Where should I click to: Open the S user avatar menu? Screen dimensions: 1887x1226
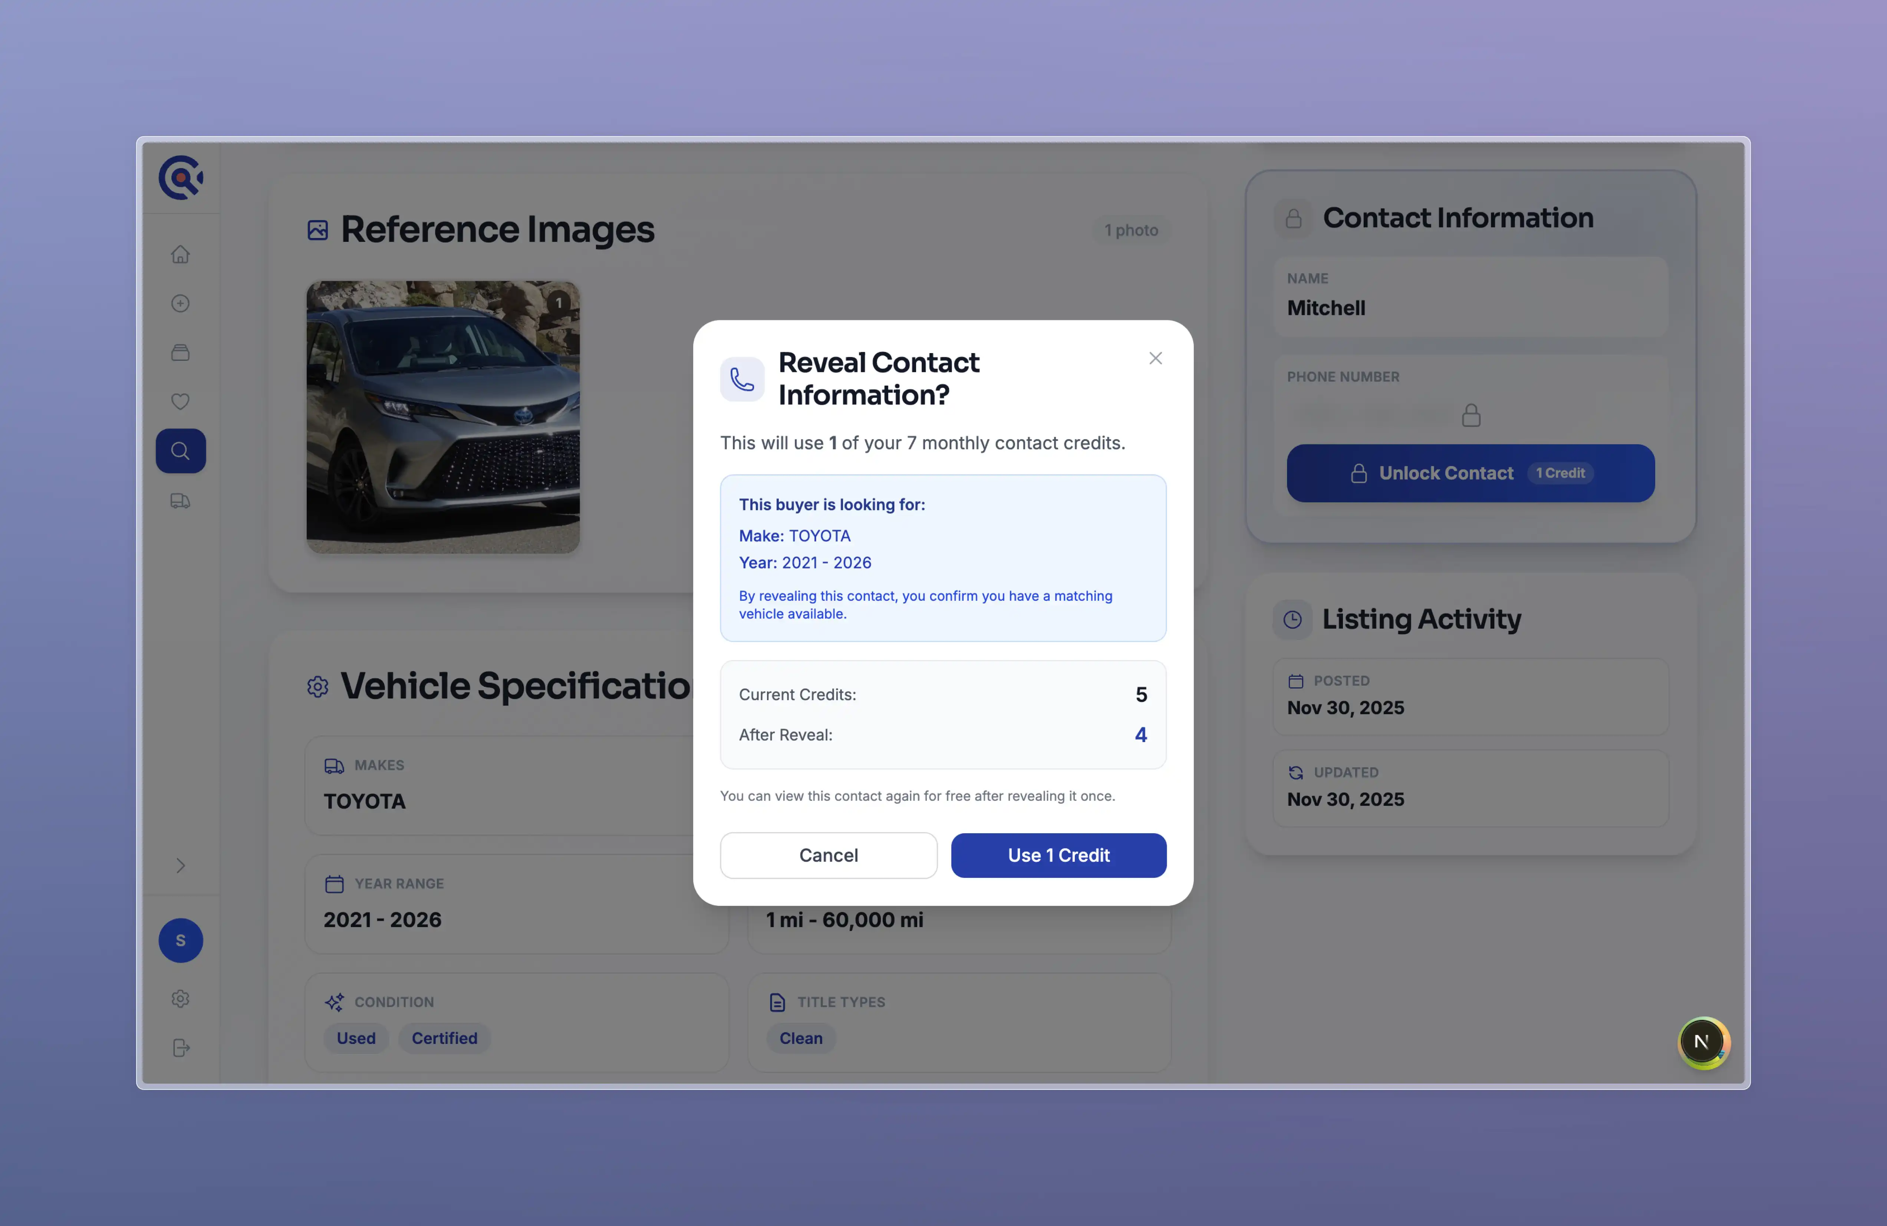181,940
